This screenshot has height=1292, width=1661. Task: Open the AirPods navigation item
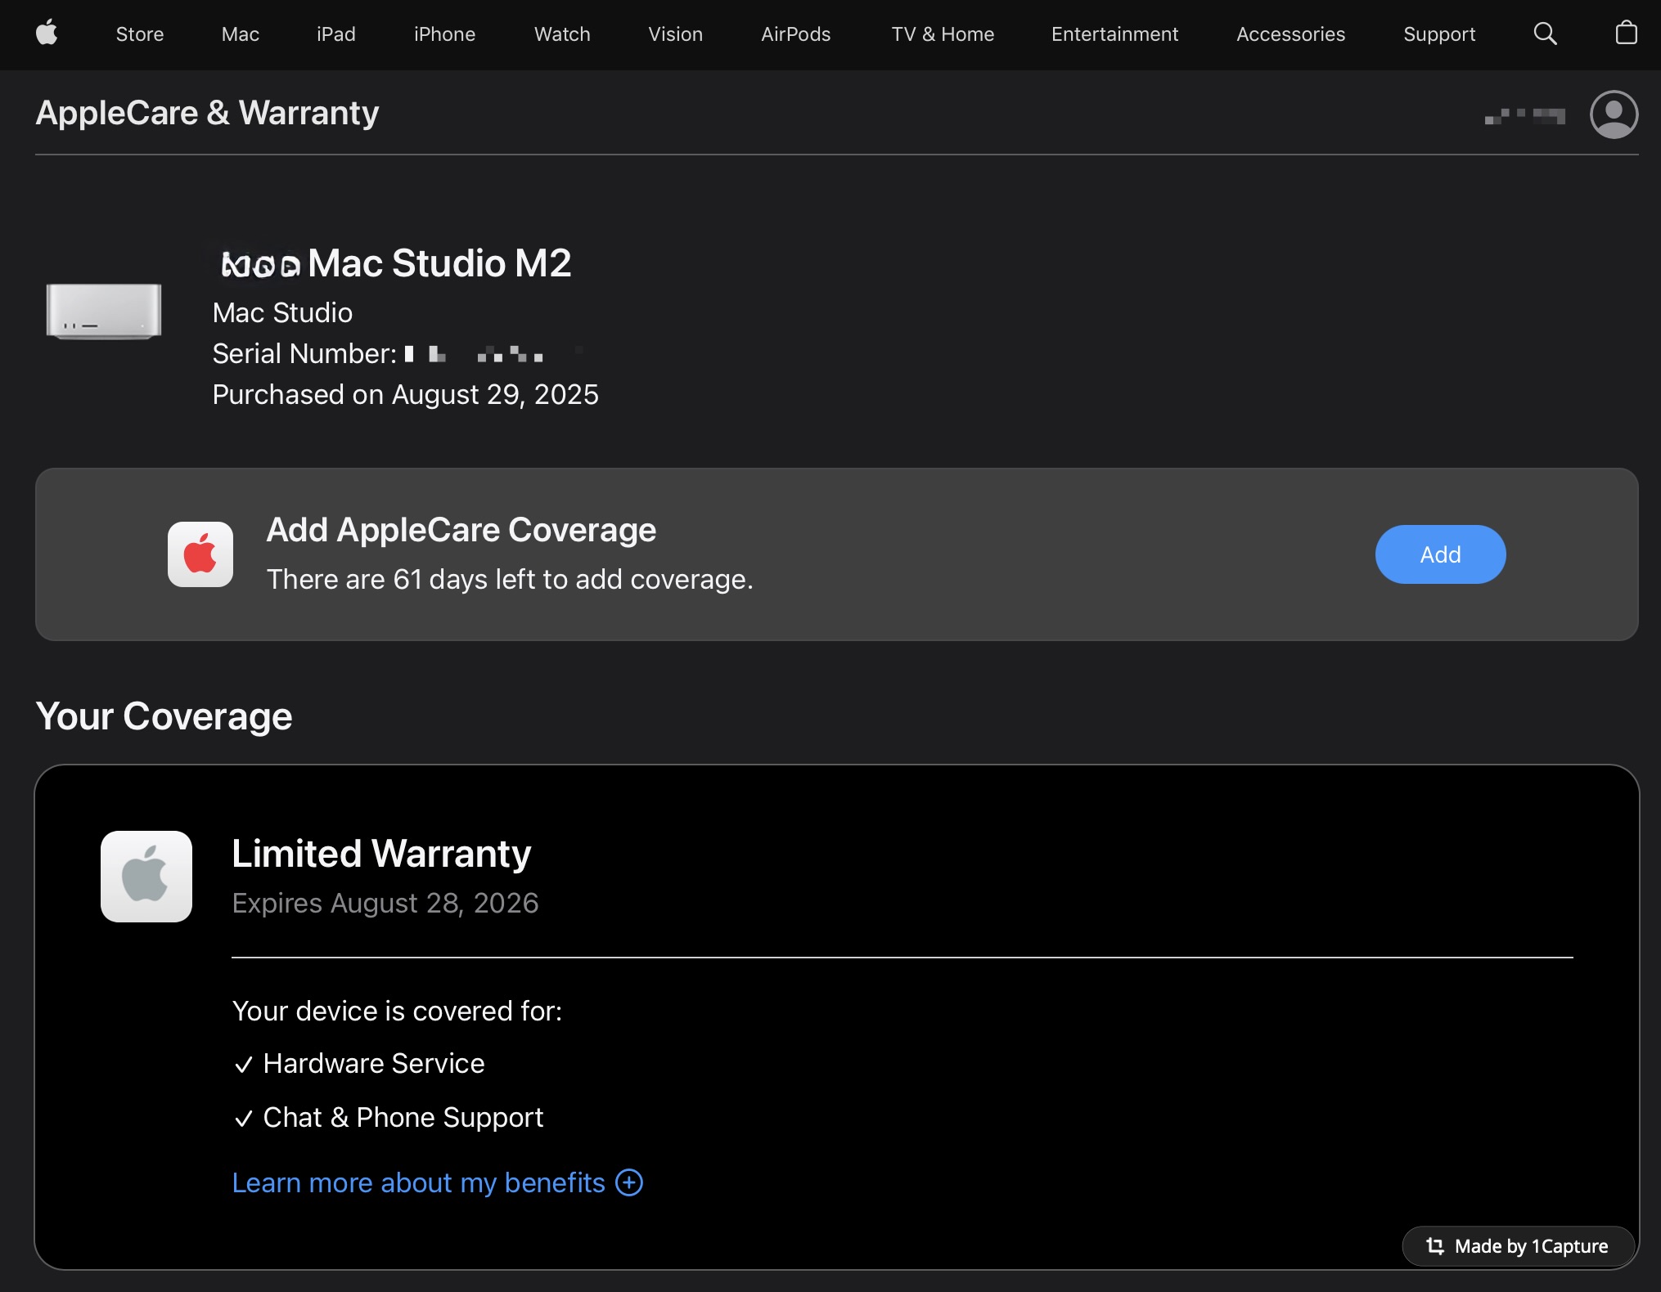(x=795, y=34)
